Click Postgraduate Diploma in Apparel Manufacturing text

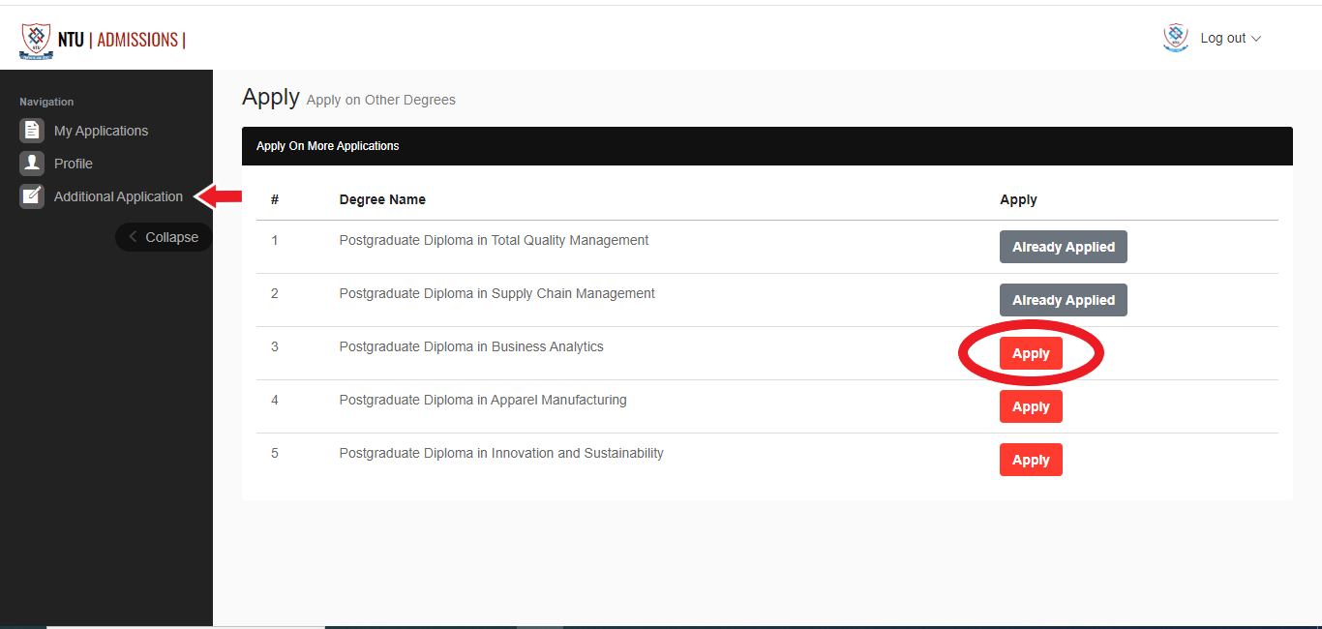[483, 400]
